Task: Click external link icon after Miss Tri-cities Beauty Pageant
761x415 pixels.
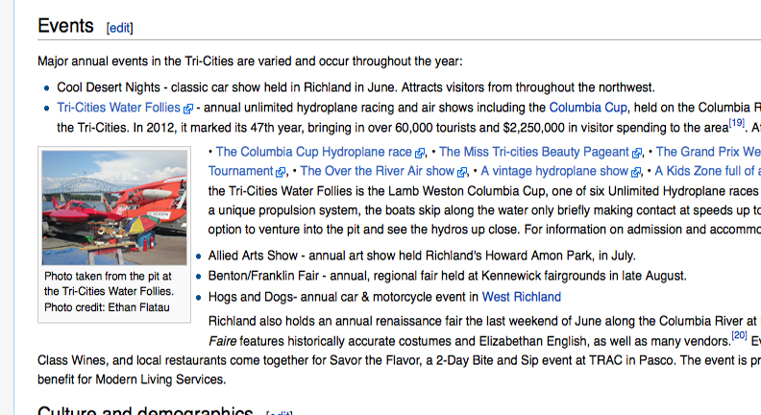Action: click(x=637, y=154)
